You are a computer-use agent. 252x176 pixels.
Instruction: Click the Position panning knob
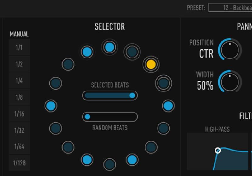[x=230, y=49]
